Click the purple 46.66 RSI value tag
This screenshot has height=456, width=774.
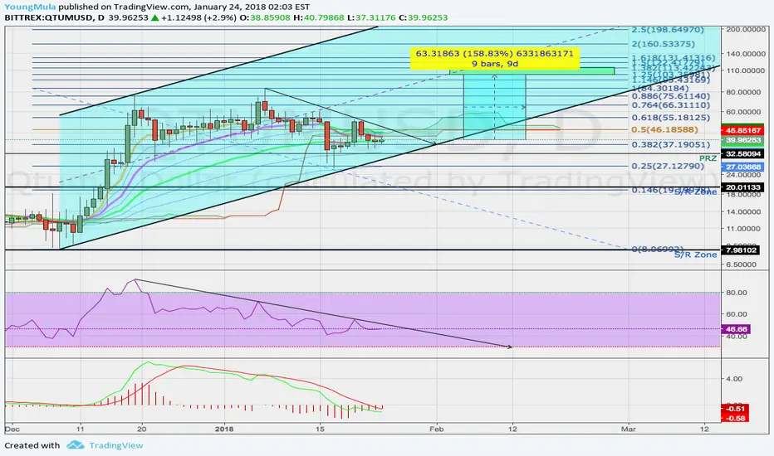click(x=736, y=329)
